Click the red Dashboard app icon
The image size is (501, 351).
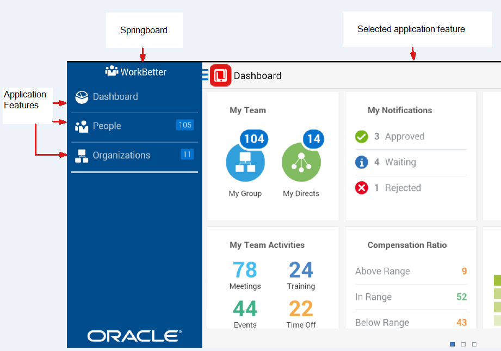click(220, 76)
